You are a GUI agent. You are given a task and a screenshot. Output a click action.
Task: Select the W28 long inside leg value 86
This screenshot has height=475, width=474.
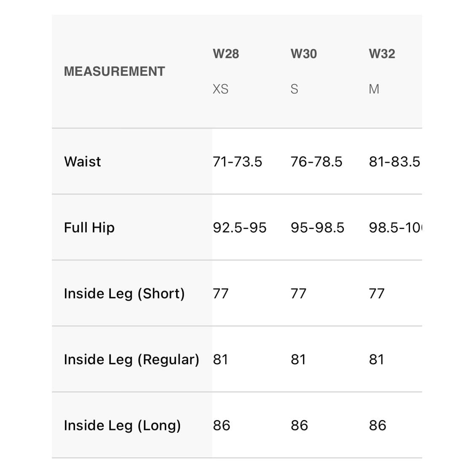click(x=222, y=425)
